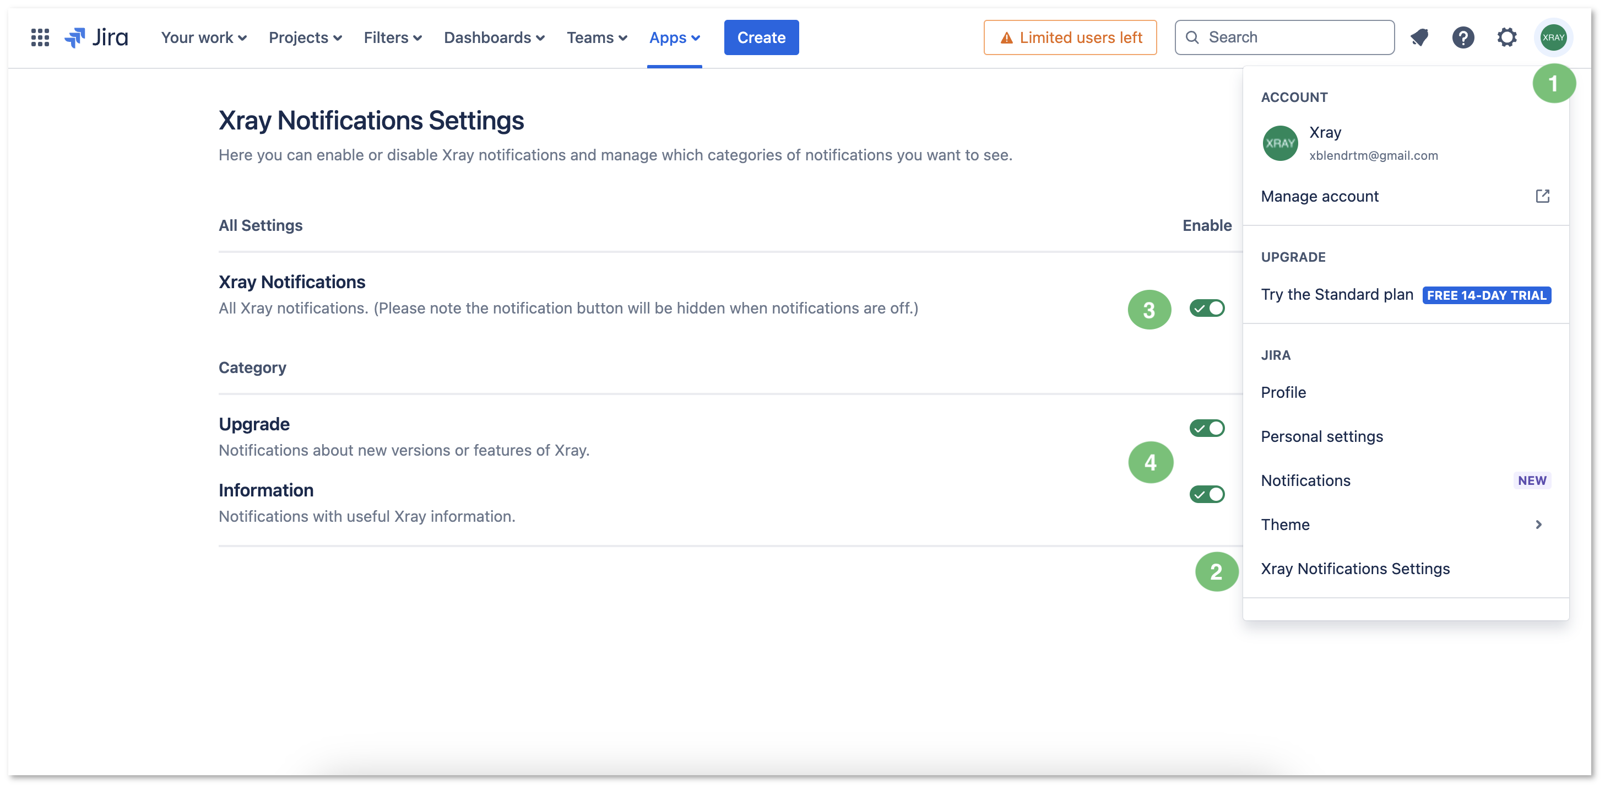The image size is (1605, 789).
Task: Open Manage account menu item
Action: coord(1405,196)
